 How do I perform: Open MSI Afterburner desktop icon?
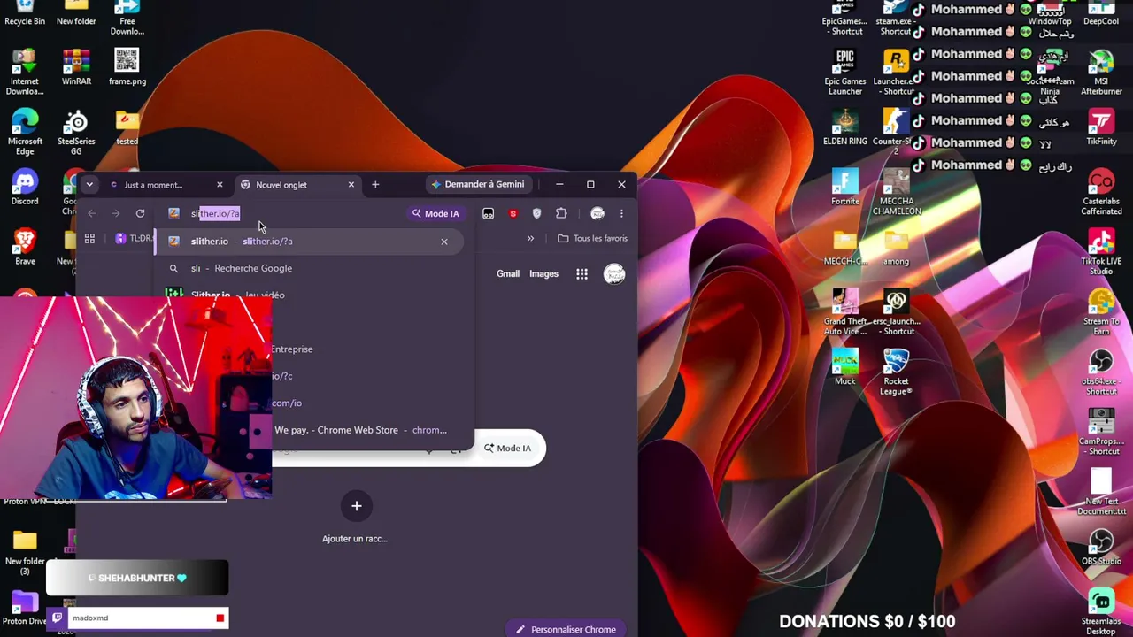tap(1101, 73)
